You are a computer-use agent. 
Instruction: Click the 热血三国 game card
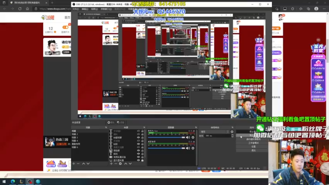click(x=57, y=141)
